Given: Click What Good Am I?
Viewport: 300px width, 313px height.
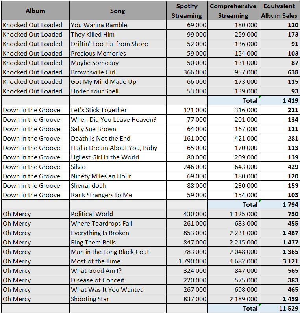Looking at the screenshot, I should 118,270.
